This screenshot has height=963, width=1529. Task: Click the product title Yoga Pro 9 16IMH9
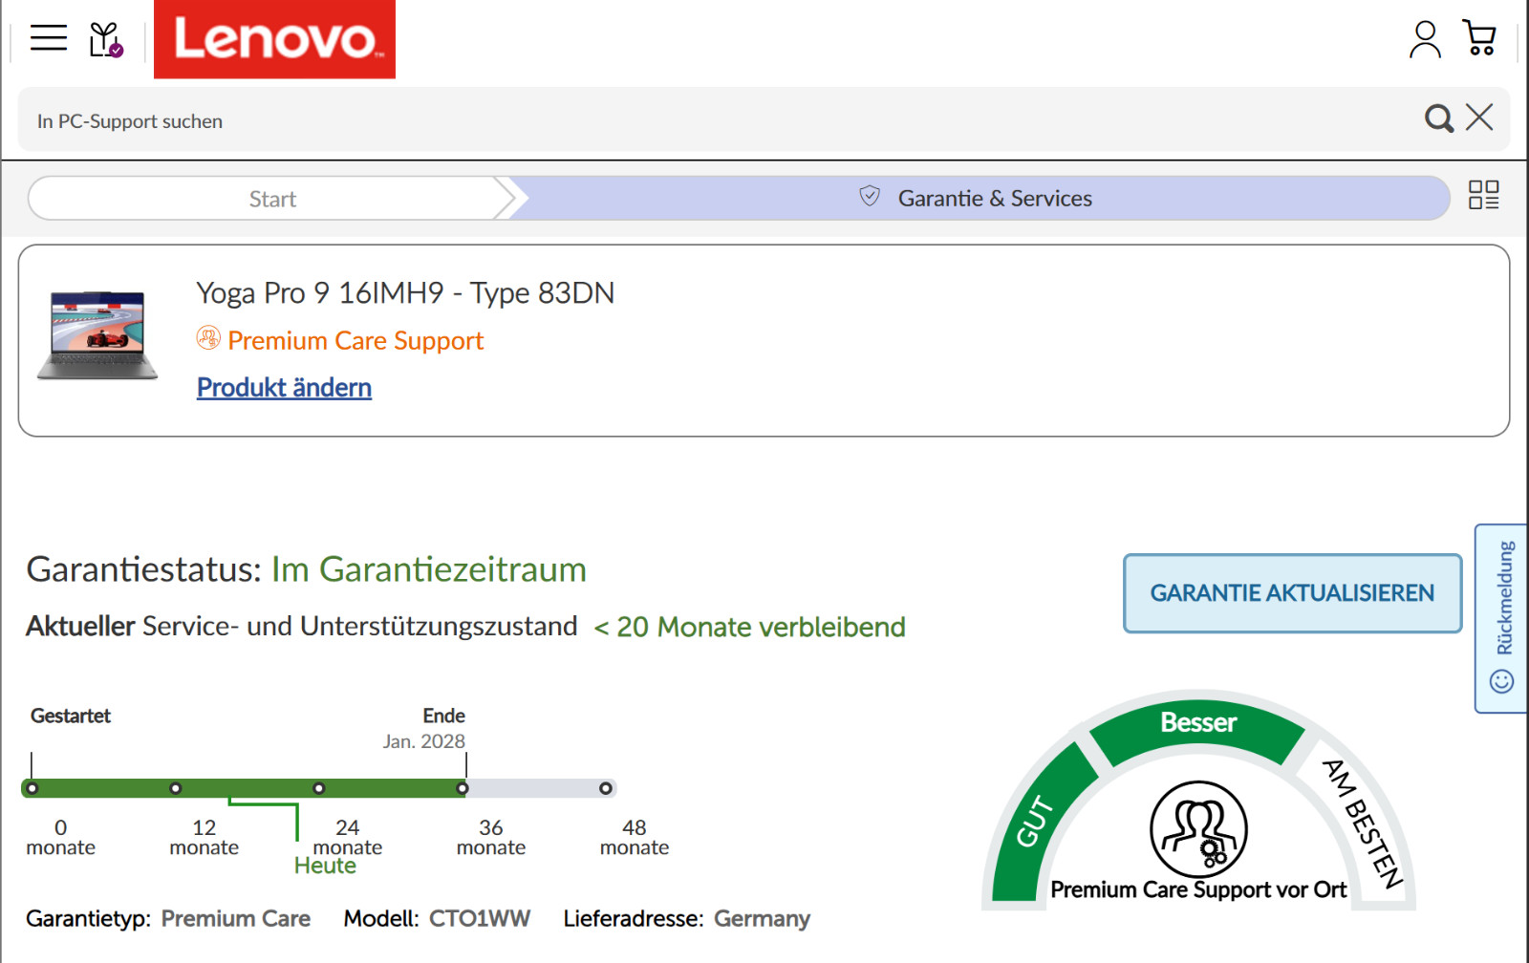pyautogui.click(x=405, y=293)
